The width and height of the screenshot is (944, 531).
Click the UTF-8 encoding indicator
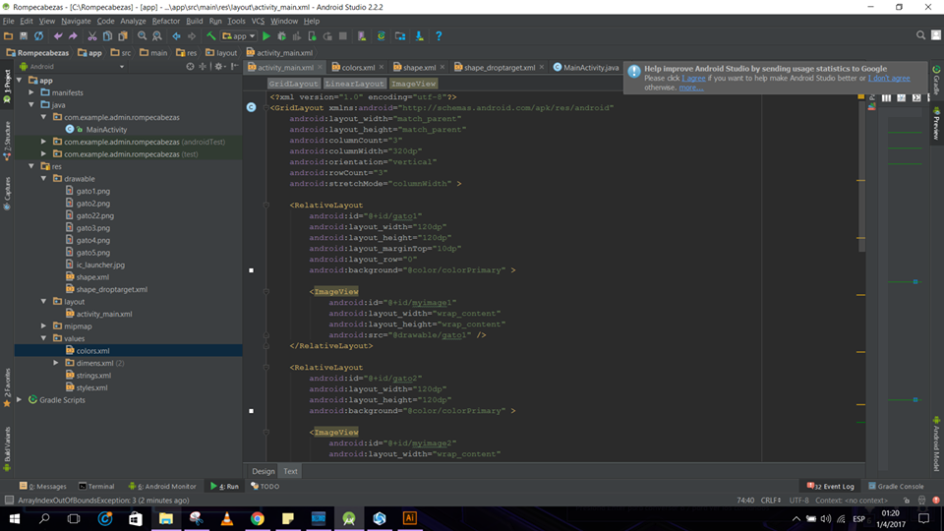coord(798,501)
